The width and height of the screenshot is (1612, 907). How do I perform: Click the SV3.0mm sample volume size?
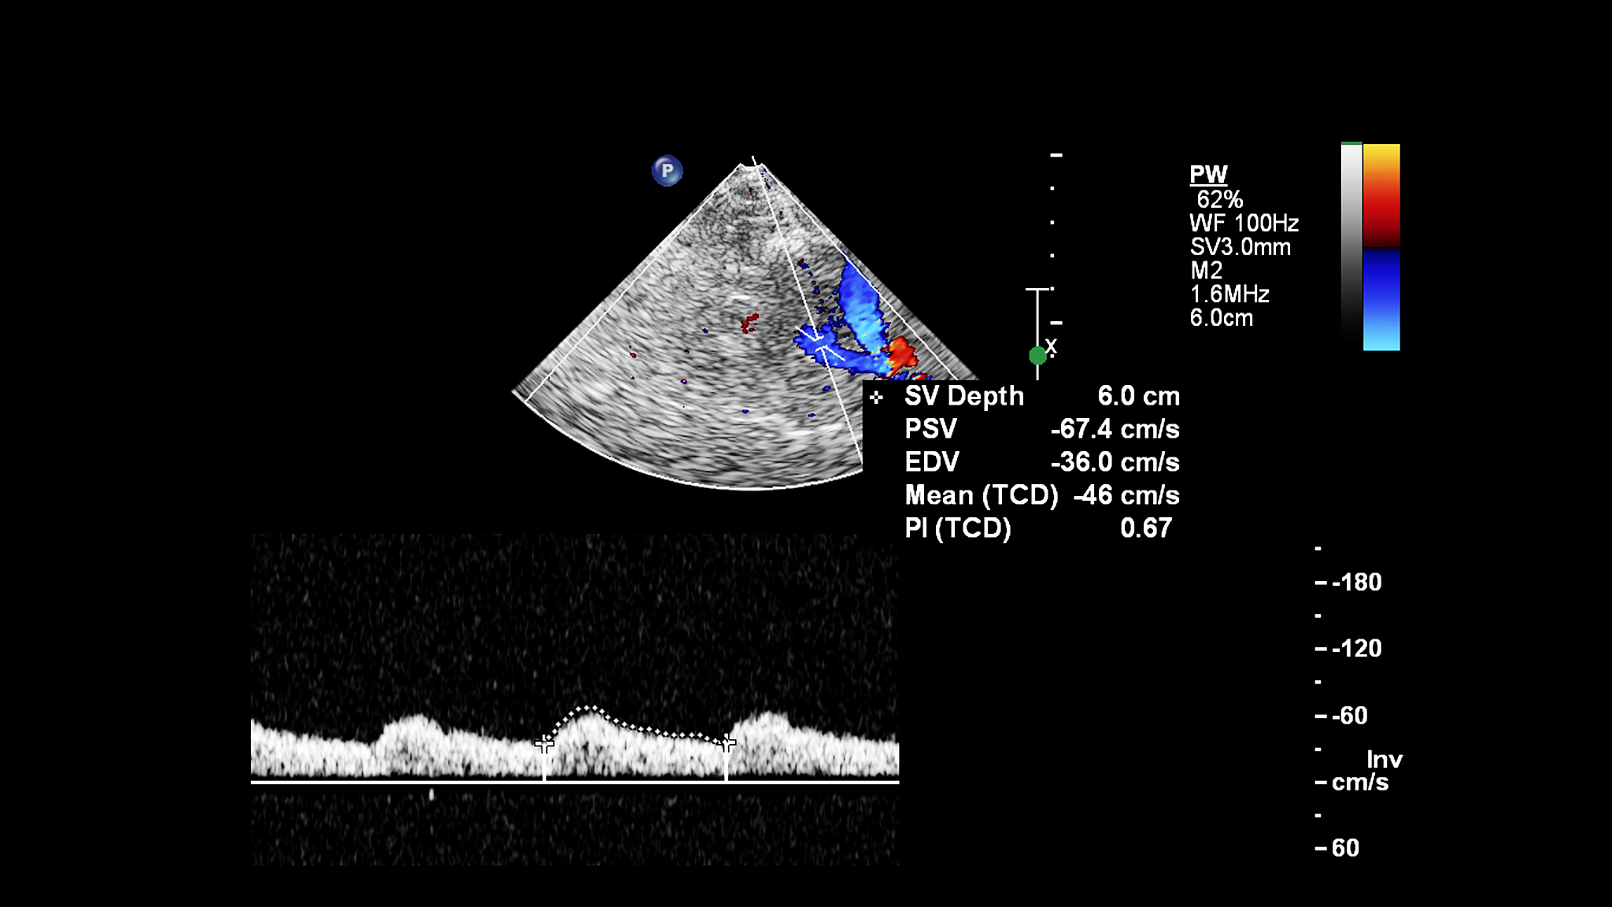pos(1240,247)
